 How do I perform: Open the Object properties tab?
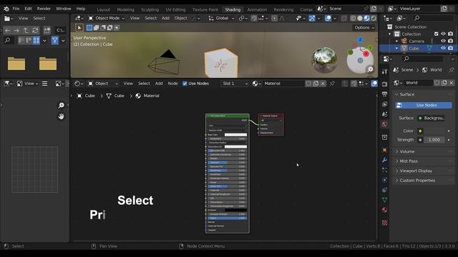(385, 150)
